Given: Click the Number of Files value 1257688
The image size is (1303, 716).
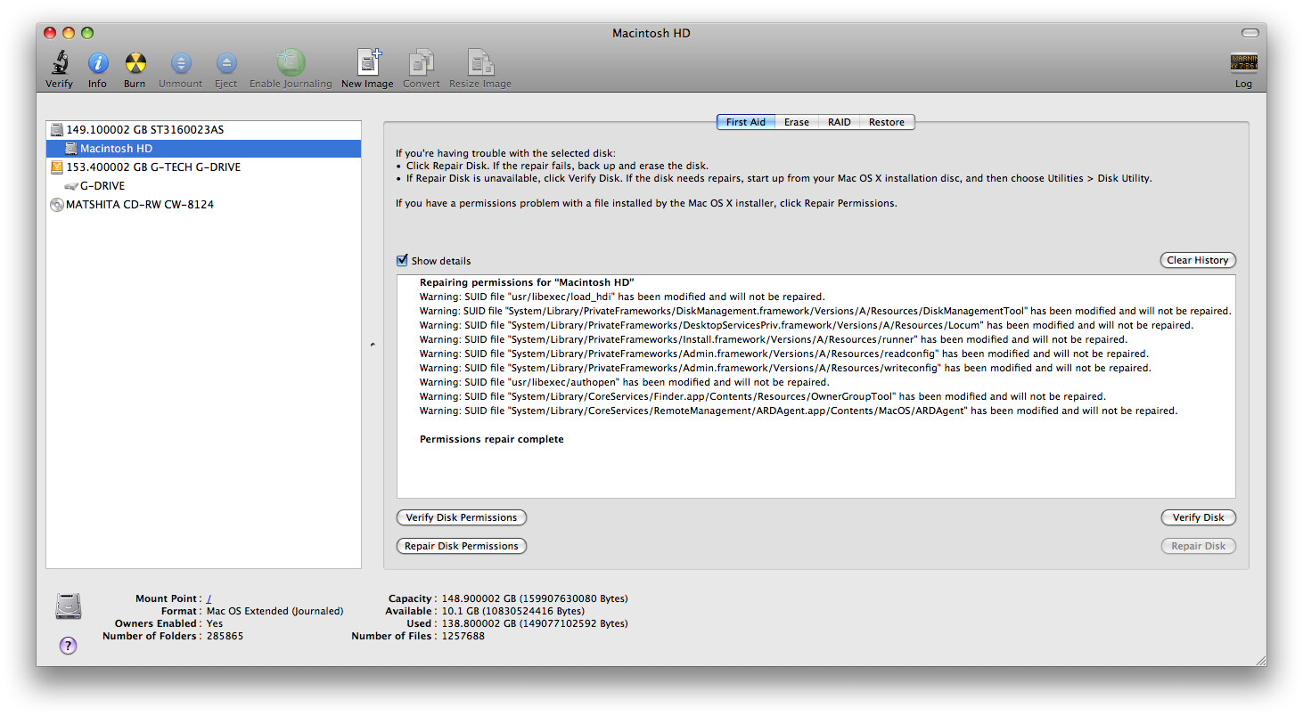Looking at the screenshot, I should coord(462,636).
